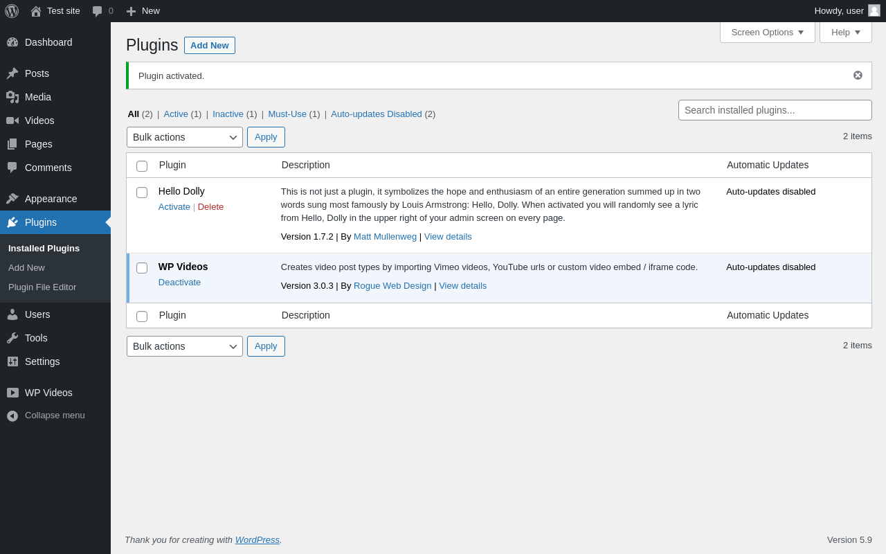Image resolution: width=886 pixels, height=554 pixels.
Task: Filter plugins by Must-Use
Action: (x=287, y=114)
